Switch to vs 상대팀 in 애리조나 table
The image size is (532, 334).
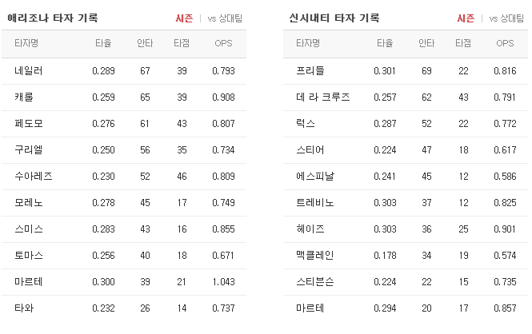pos(225,18)
